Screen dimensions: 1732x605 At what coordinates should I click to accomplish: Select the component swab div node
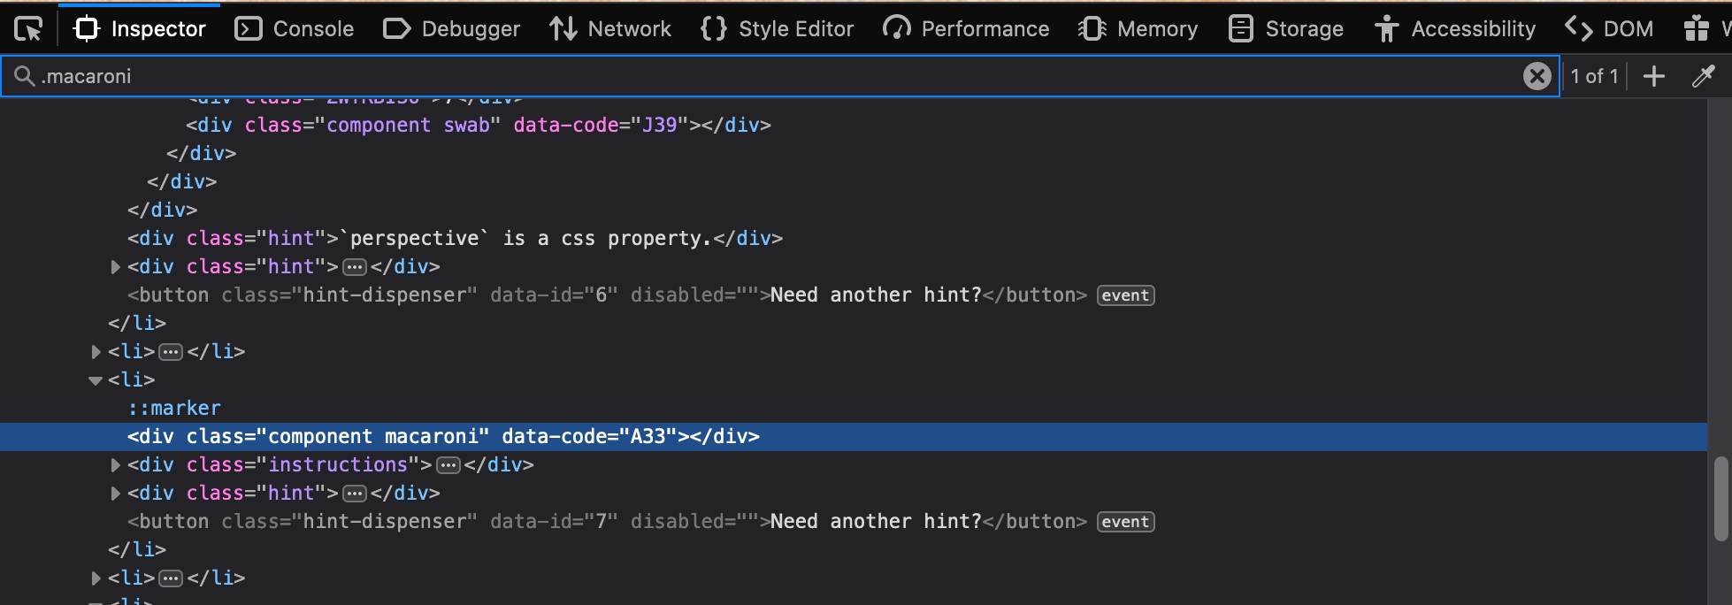coord(479,126)
